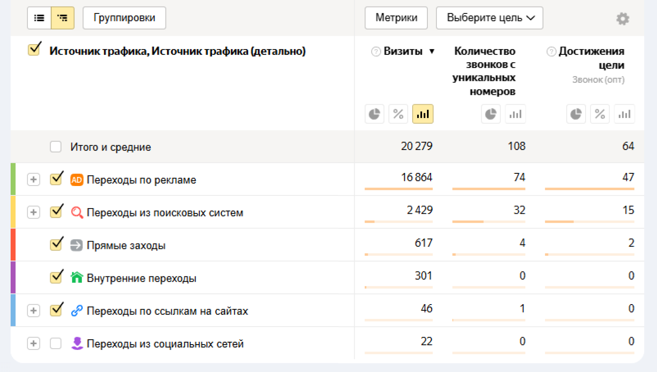The width and height of the screenshot is (657, 372).
Task: Select pie chart view for Визиты column
Action: [x=374, y=114]
